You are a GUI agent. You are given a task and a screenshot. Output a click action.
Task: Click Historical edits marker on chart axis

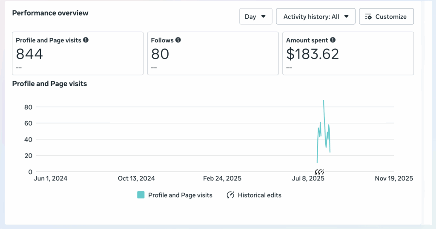[x=319, y=172]
